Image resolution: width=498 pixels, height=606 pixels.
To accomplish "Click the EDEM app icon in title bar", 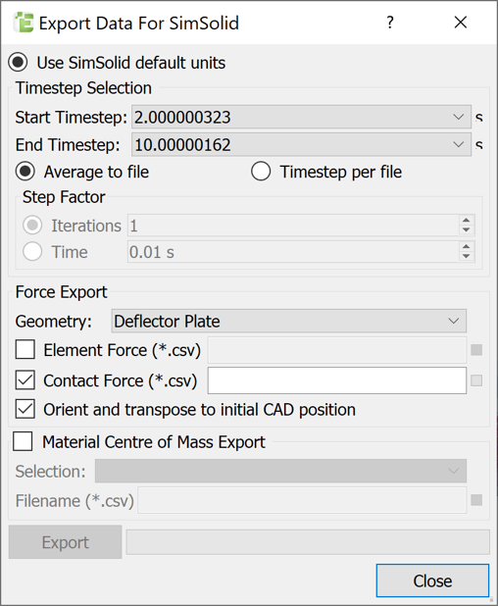I will coord(24,23).
